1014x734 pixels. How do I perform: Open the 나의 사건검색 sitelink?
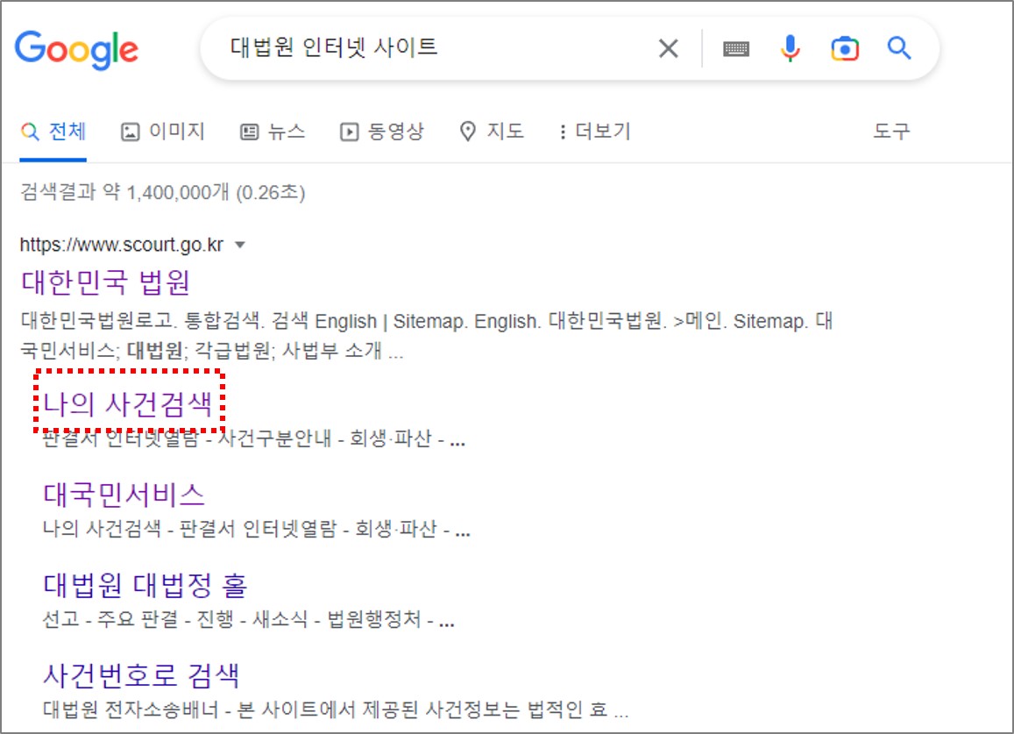click(127, 404)
